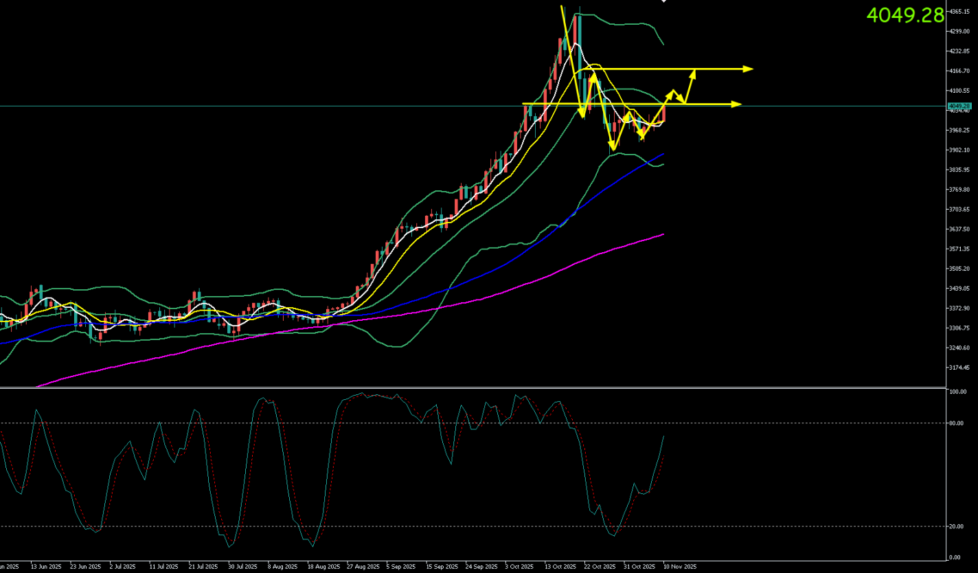Viewport: 978px width, 573px height.
Task: Select the magenta moving average line's right end
Action: (663, 234)
